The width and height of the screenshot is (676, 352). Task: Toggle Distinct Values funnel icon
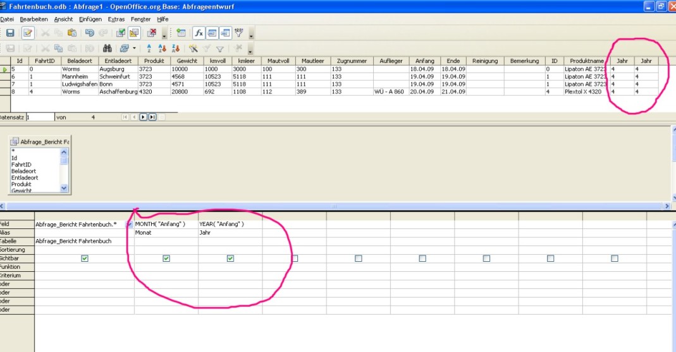[x=238, y=33]
